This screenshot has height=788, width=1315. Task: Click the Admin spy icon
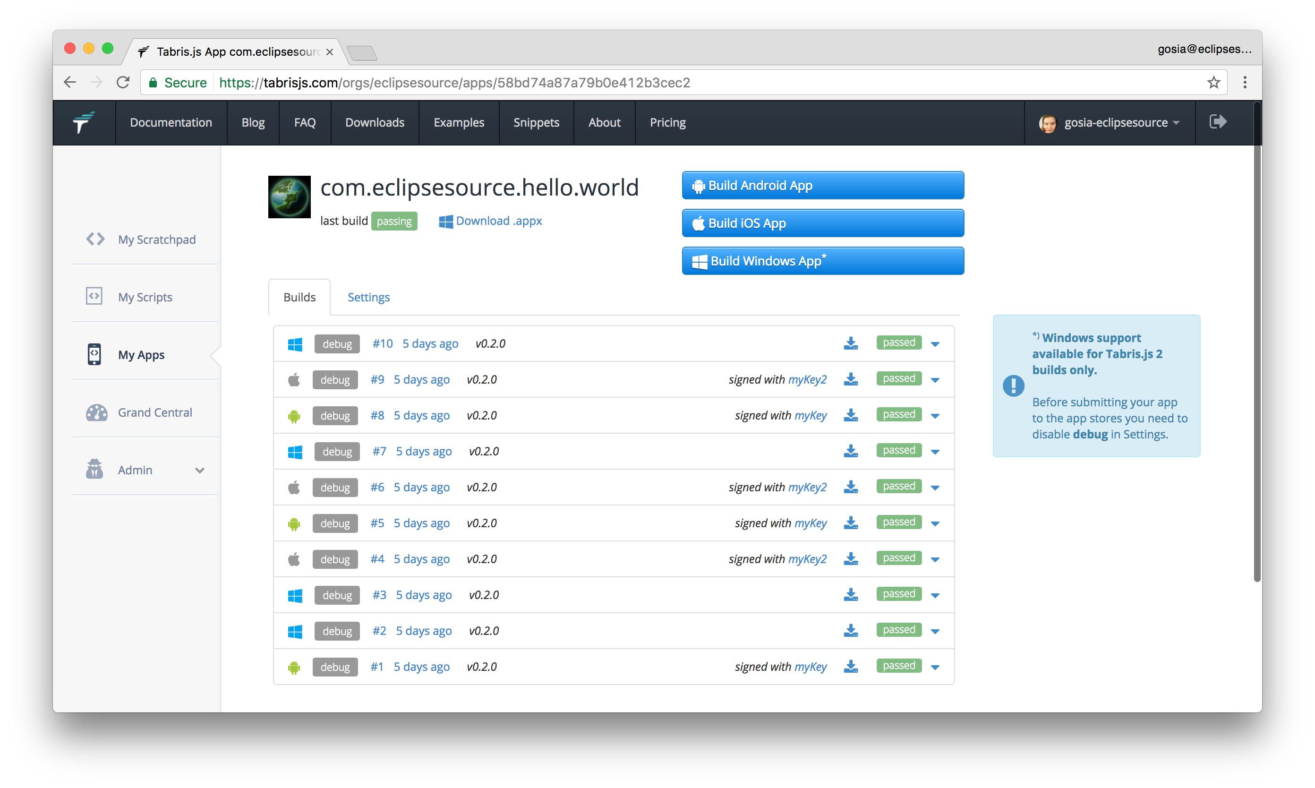(94, 469)
